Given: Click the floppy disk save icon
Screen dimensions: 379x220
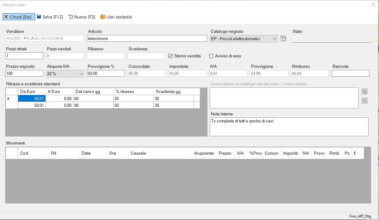Looking at the screenshot, I should (x=39, y=17).
